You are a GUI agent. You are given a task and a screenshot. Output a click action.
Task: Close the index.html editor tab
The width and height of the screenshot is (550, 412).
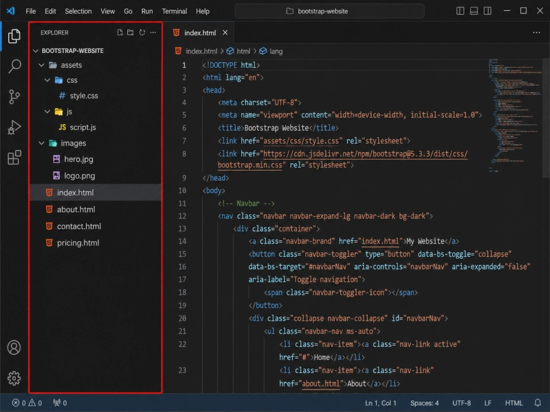(225, 33)
